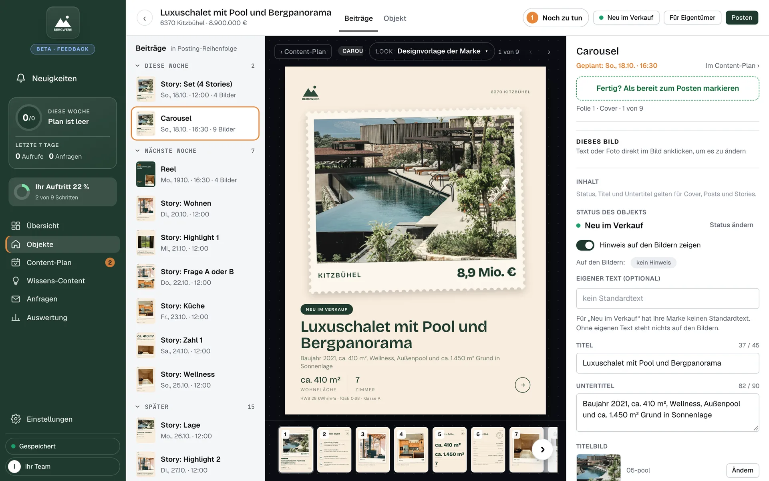Viewport: 769px width, 481px height.
Task: Toggle Hinweis auf den Bildern zeigen
Action: coord(585,245)
